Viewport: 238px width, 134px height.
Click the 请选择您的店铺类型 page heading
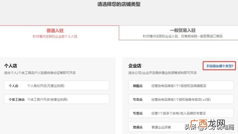[x=119, y=4]
